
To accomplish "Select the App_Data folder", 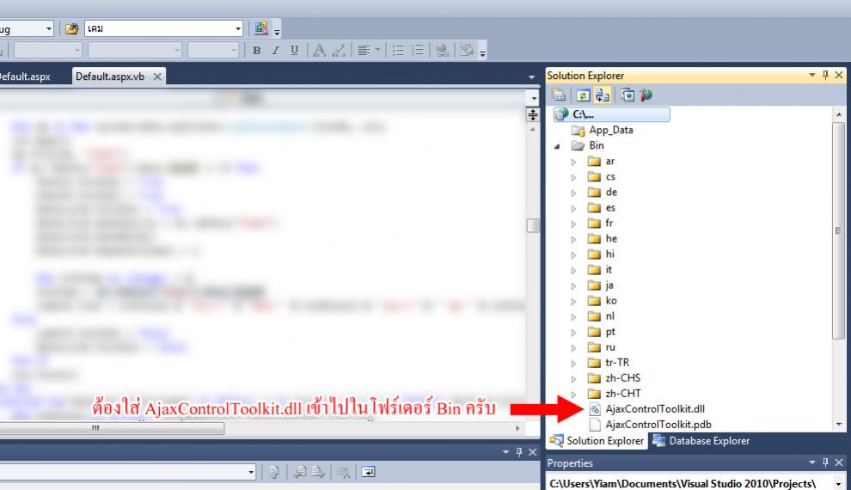I will click(x=611, y=130).
